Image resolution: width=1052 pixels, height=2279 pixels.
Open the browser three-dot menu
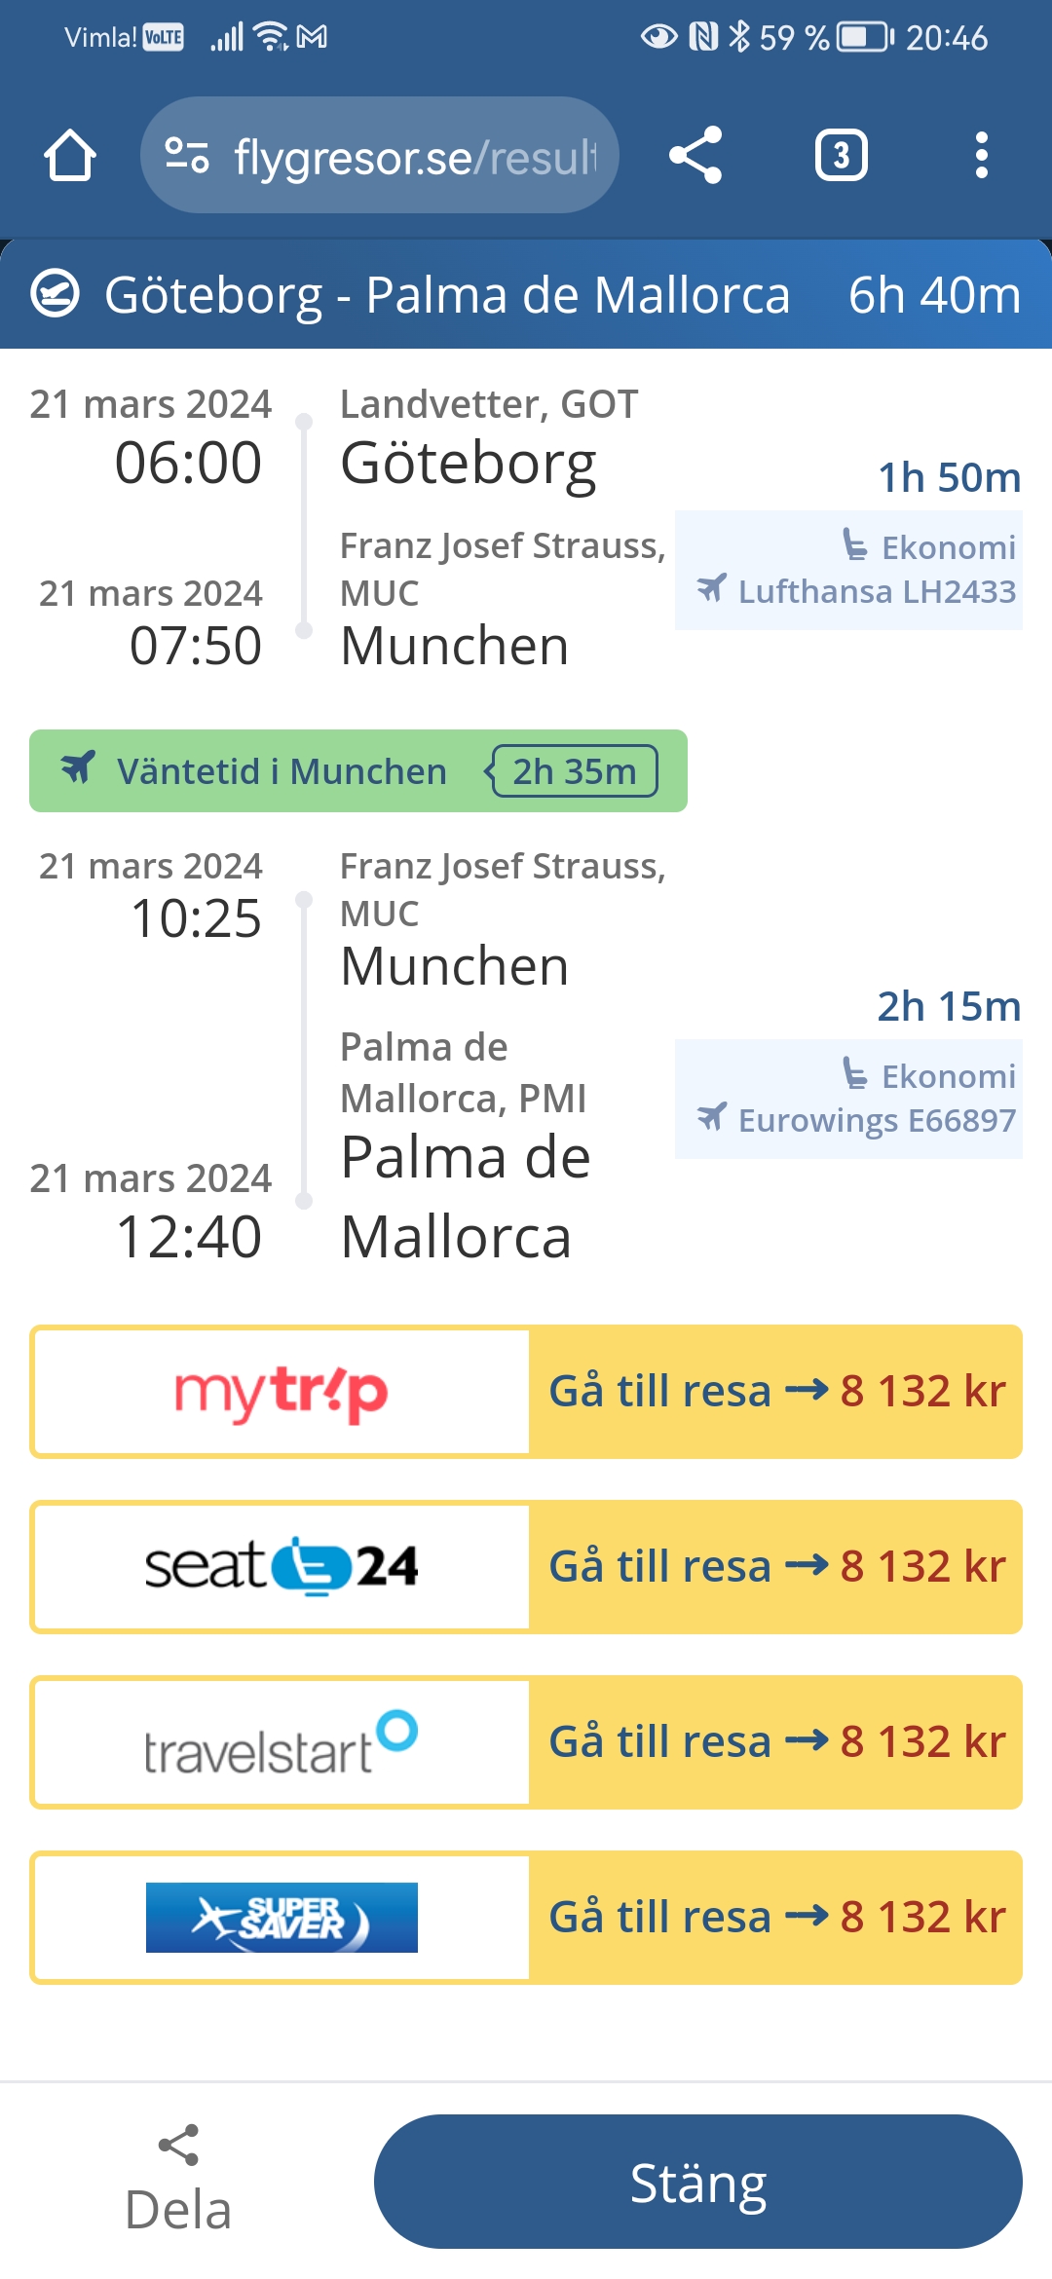[981, 156]
